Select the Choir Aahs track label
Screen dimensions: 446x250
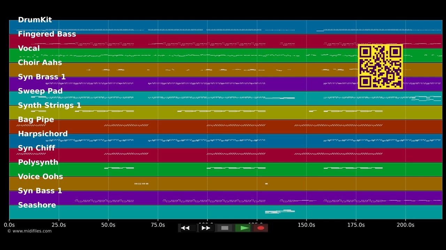40,62
